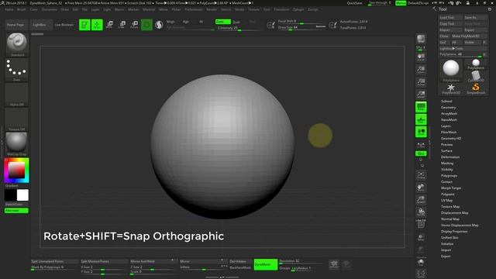496x279 pixels.
Task: Open the Dots stroke selector
Action: pyautogui.click(x=17, y=70)
